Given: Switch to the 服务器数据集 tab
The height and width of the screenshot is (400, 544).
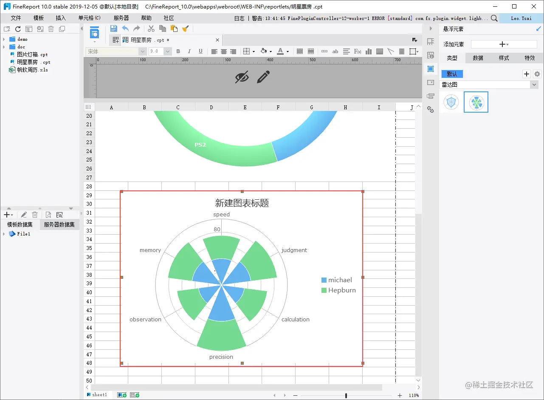Looking at the screenshot, I should (59, 224).
